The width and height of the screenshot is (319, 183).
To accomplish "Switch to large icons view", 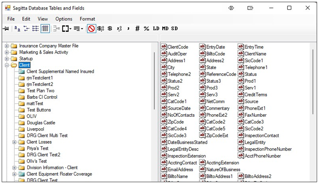I will [x=17, y=29].
